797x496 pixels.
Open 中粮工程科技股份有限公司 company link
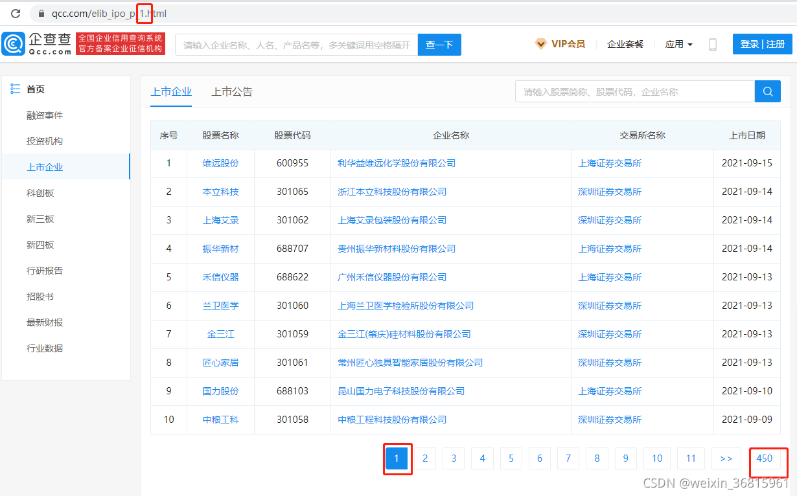392,420
